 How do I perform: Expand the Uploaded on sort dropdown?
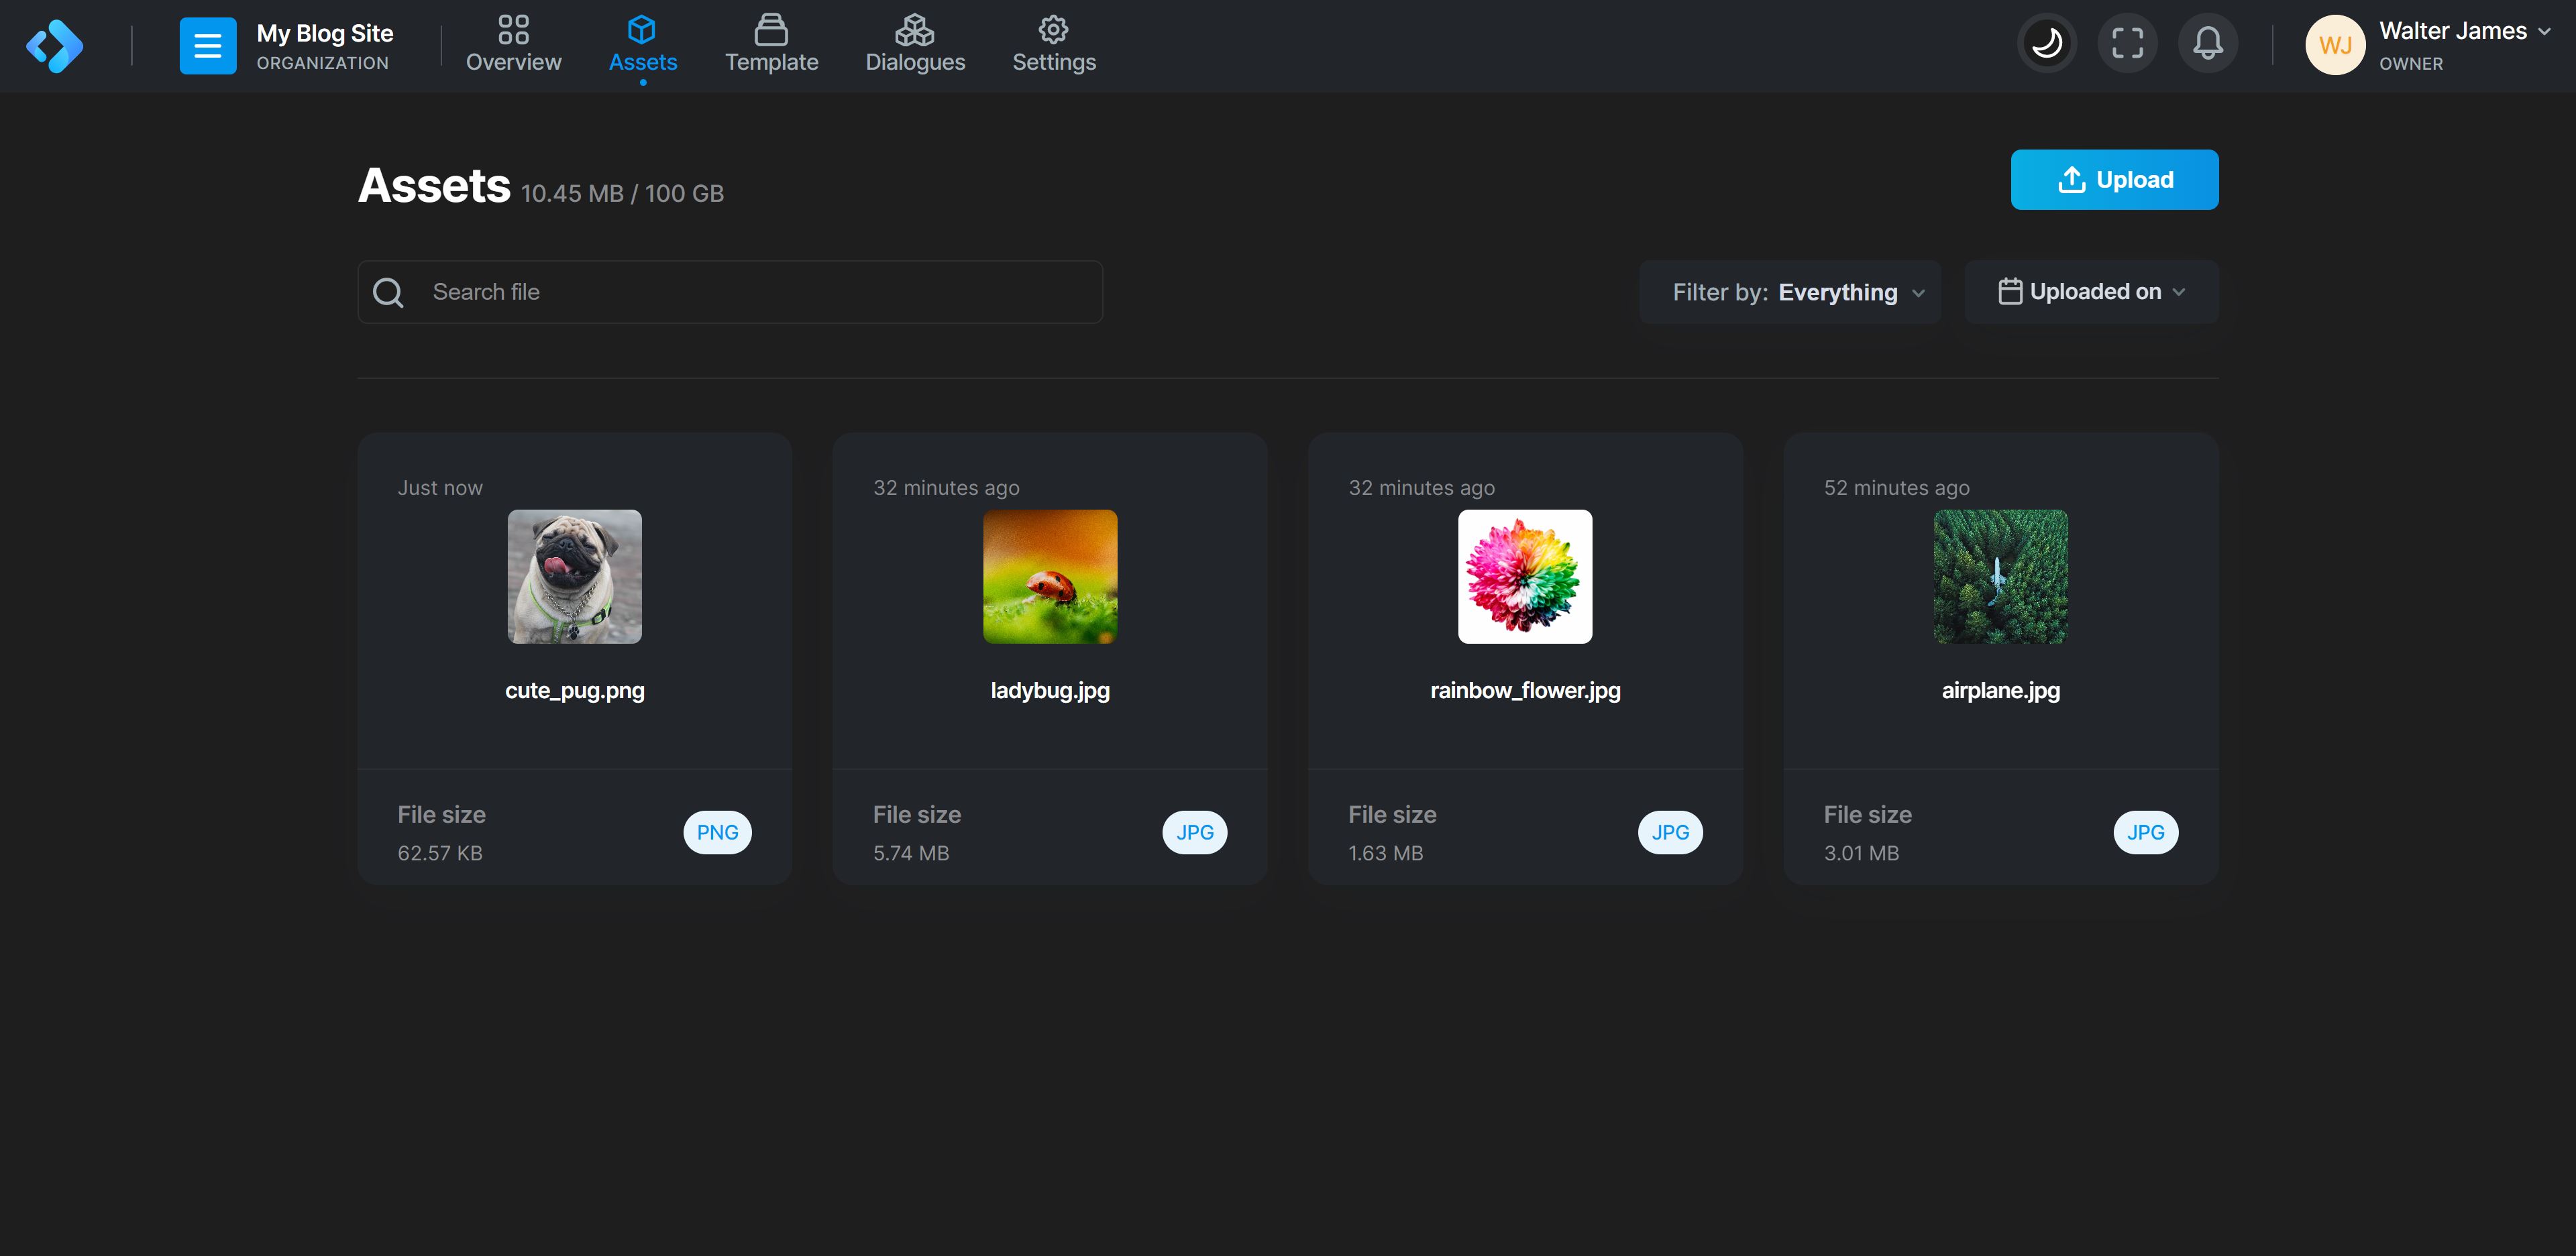(2091, 292)
